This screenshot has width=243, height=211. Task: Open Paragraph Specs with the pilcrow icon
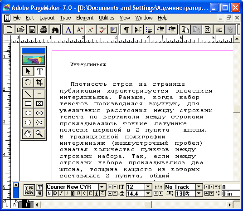point(126,29)
